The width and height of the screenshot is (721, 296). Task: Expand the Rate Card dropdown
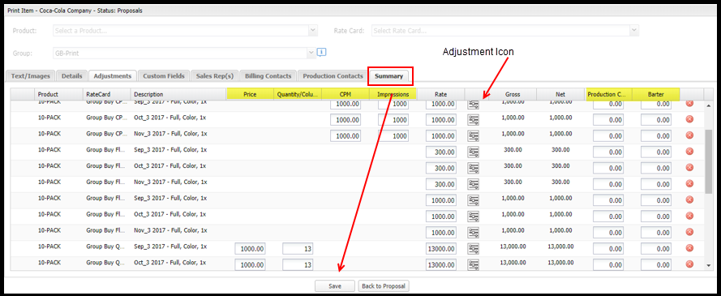(x=634, y=30)
